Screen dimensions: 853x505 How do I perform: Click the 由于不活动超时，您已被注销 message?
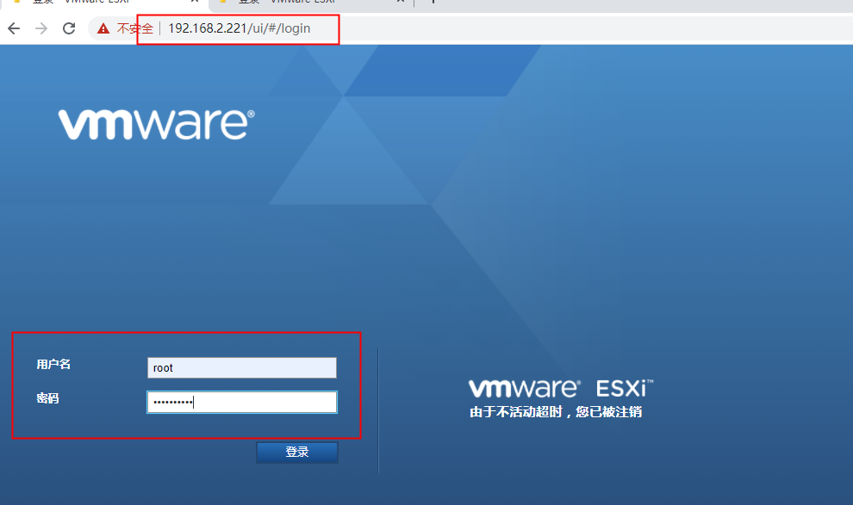pyautogui.click(x=556, y=412)
